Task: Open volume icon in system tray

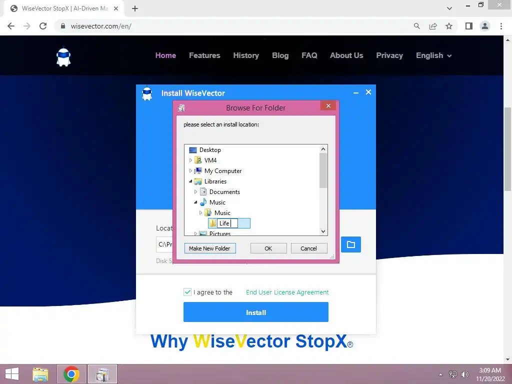Action: [465, 374]
